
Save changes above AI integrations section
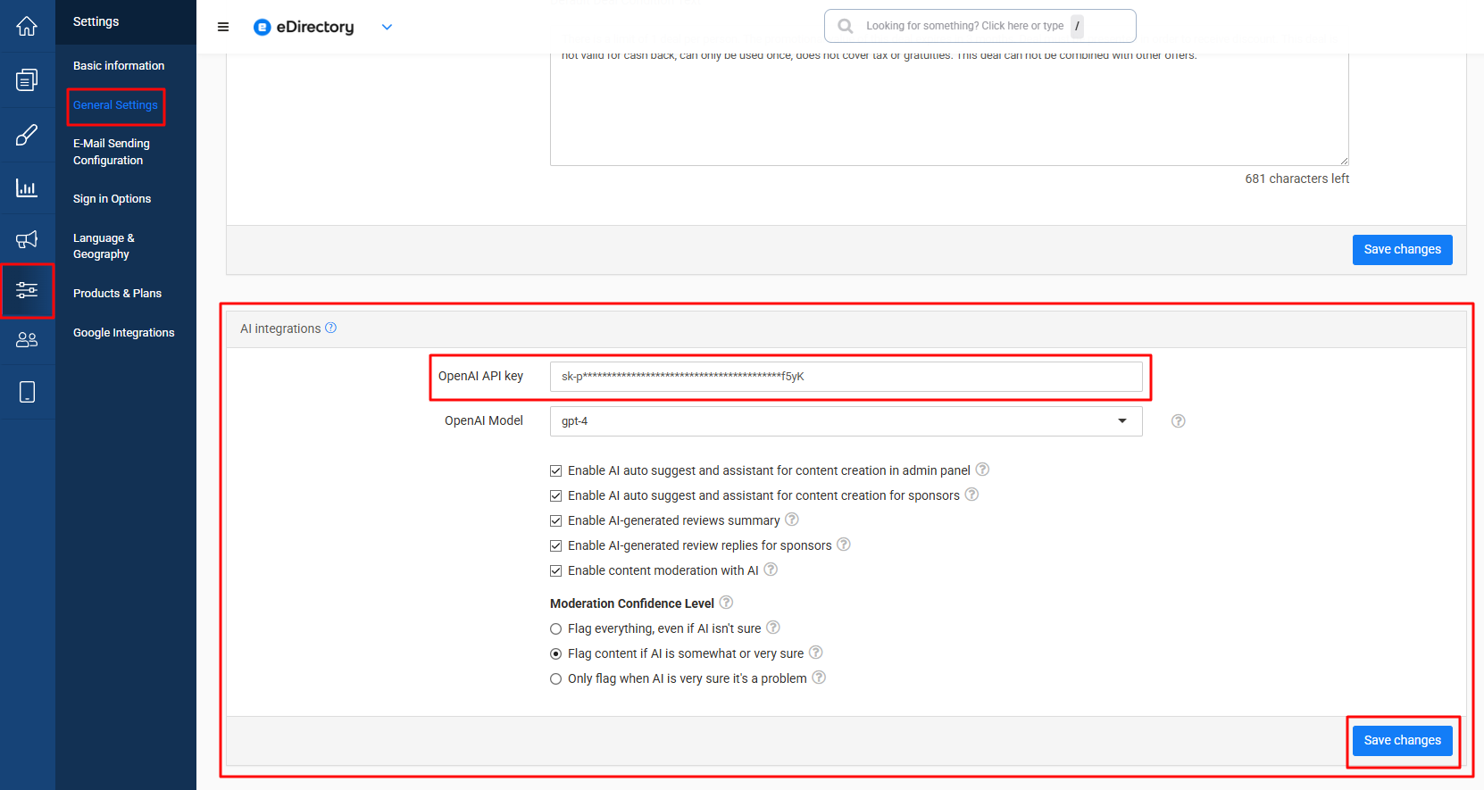pos(1402,250)
